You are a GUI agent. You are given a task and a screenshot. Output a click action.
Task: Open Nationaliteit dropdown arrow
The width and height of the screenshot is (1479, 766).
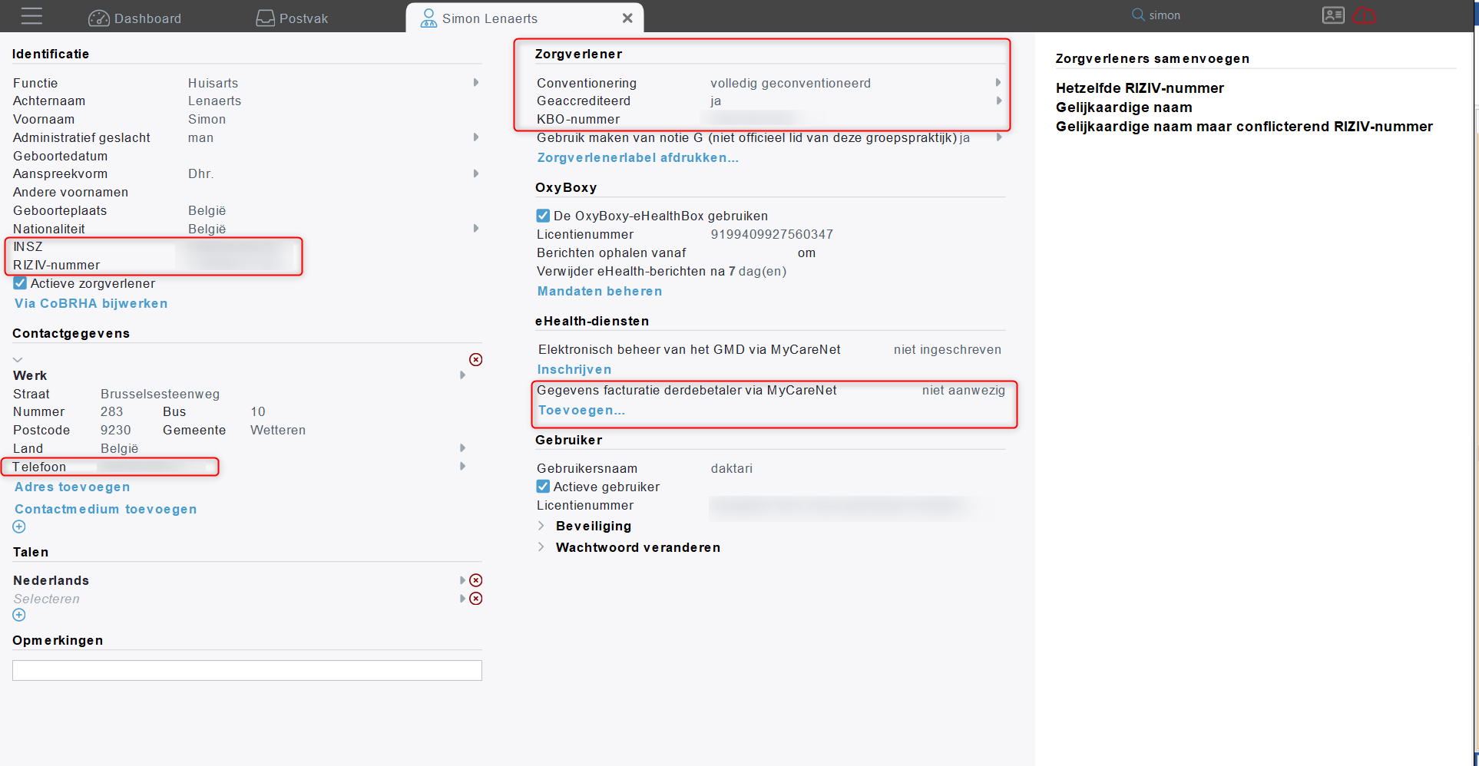click(476, 229)
